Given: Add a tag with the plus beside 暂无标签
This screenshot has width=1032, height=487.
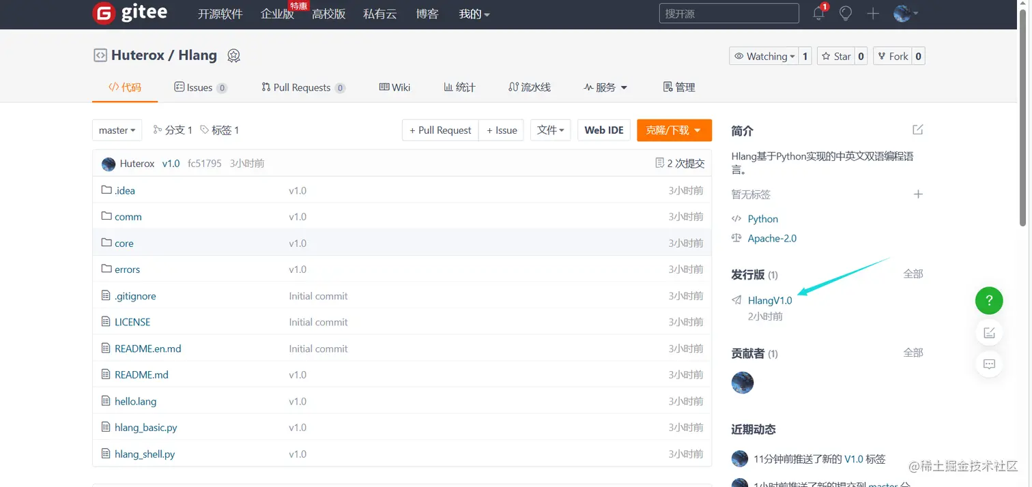Looking at the screenshot, I should (918, 194).
